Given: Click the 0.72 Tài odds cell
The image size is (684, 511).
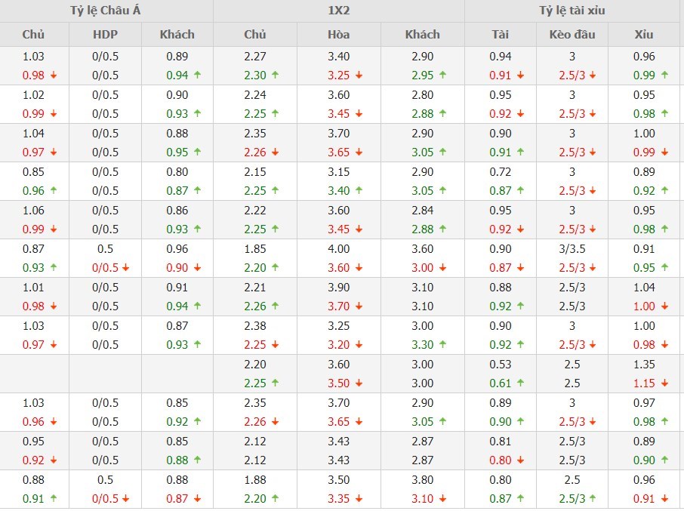Looking at the screenshot, I should [501, 172].
